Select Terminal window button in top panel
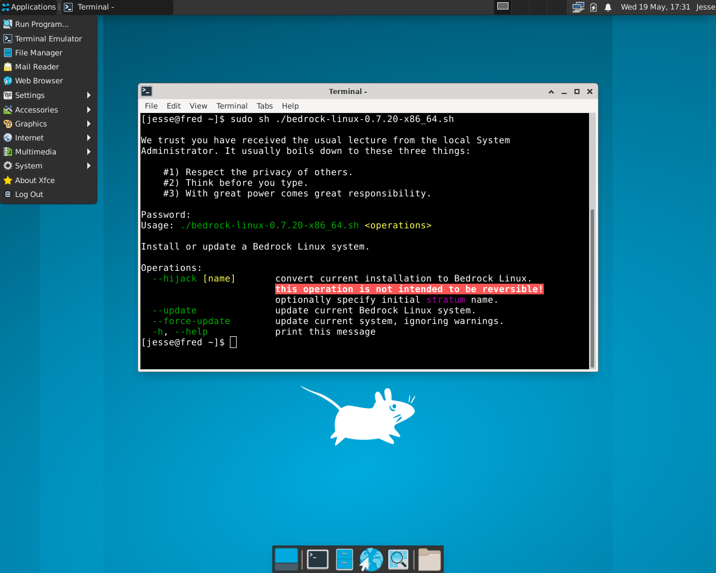 point(117,7)
